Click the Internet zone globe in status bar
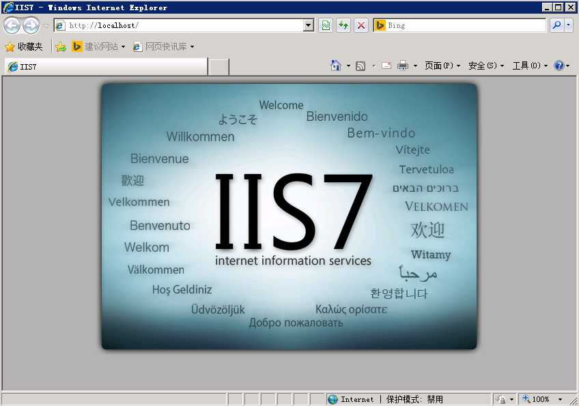579x406 pixels. point(333,399)
